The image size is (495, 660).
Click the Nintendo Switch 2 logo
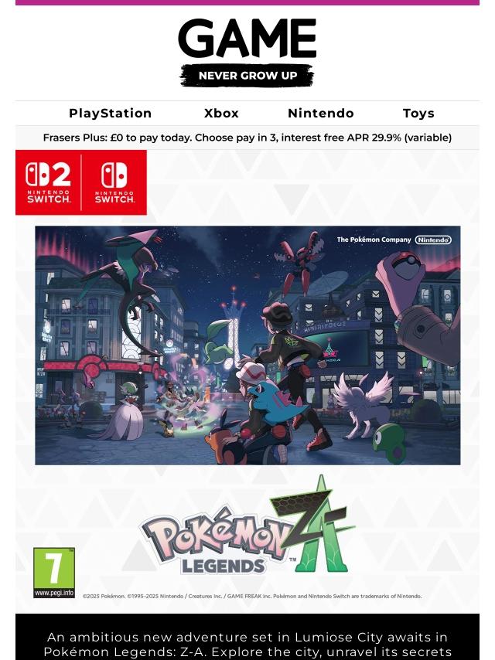click(x=49, y=182)
